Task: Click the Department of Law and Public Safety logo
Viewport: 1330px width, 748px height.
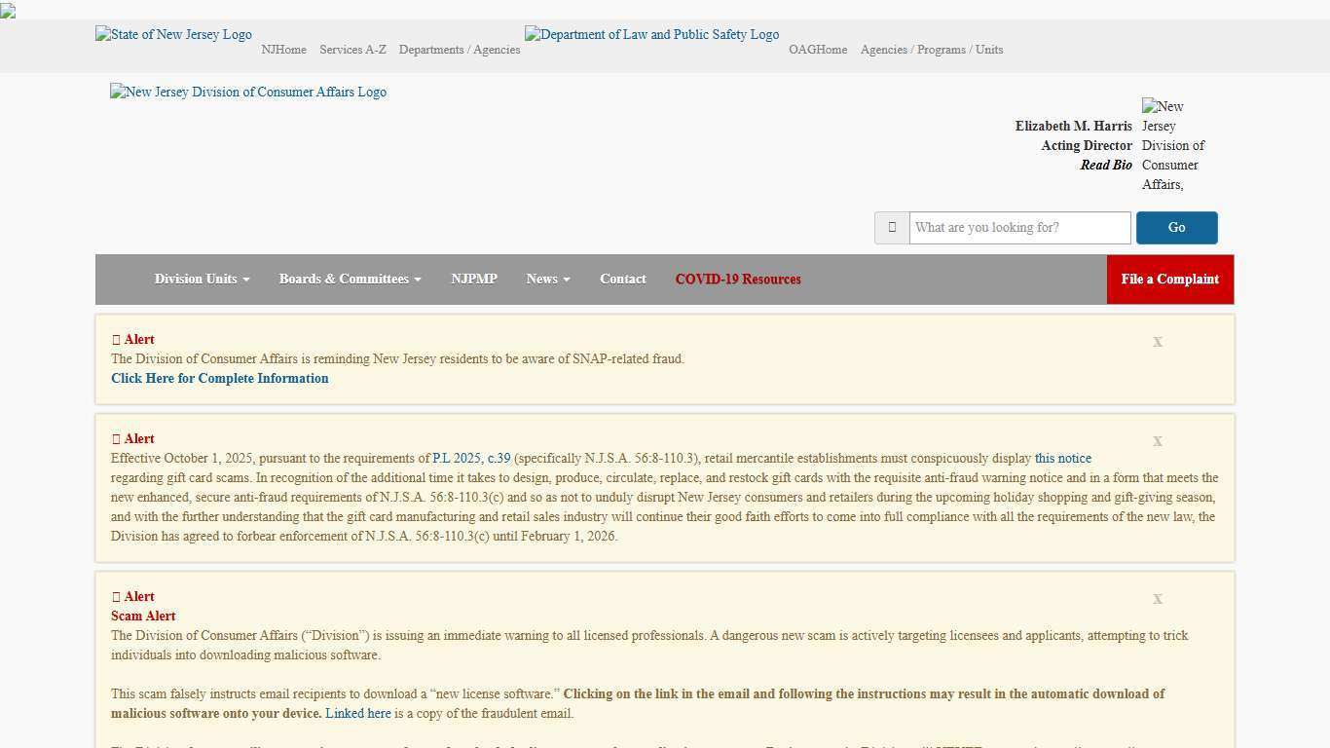Action: [651, 34]
